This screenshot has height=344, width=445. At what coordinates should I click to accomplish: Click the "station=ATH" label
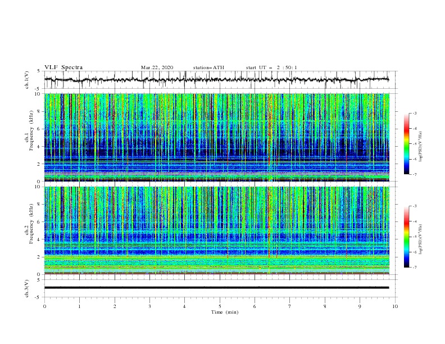(x=208, y=67)
